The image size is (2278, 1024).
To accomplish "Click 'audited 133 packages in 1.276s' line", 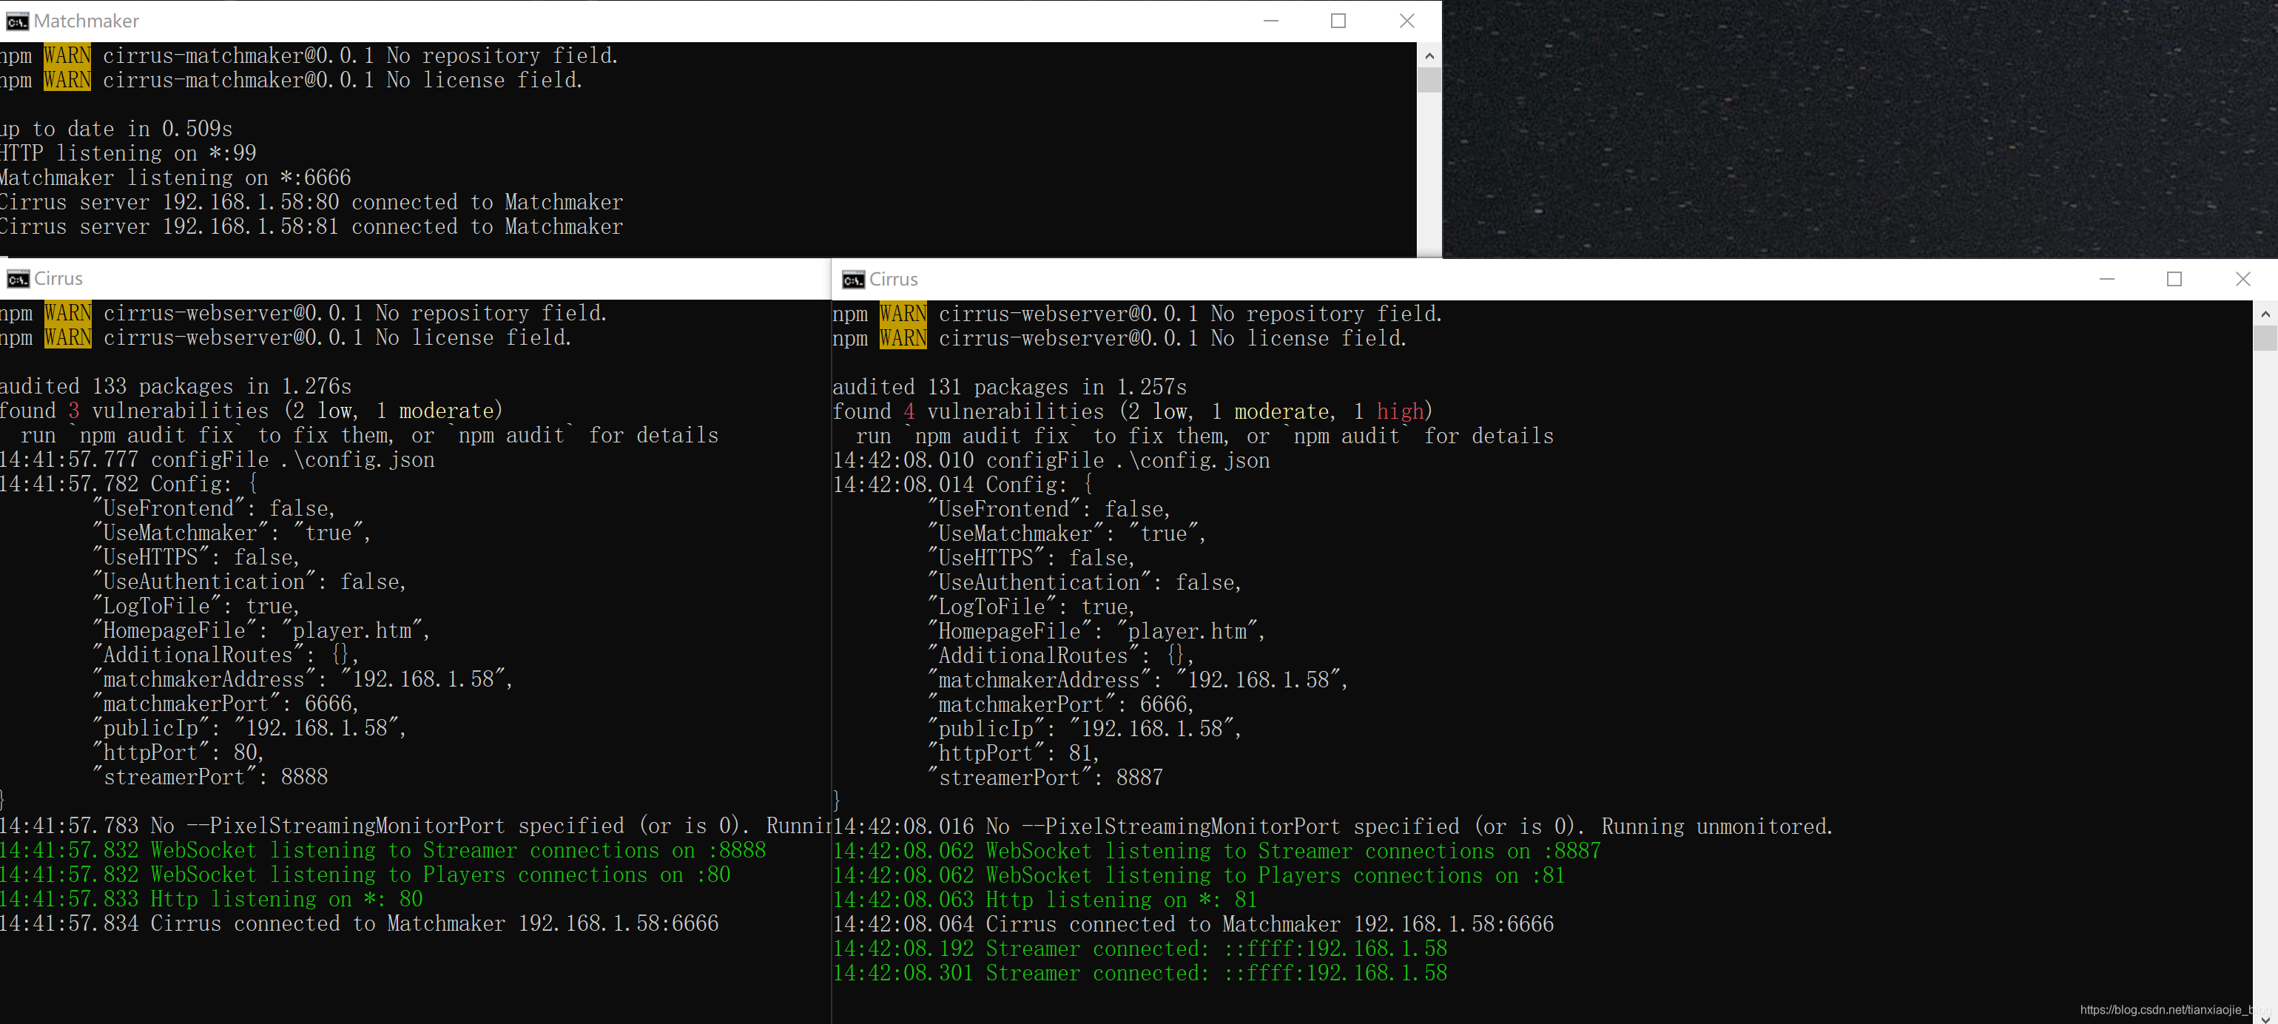I will click(x=176, y=387).
